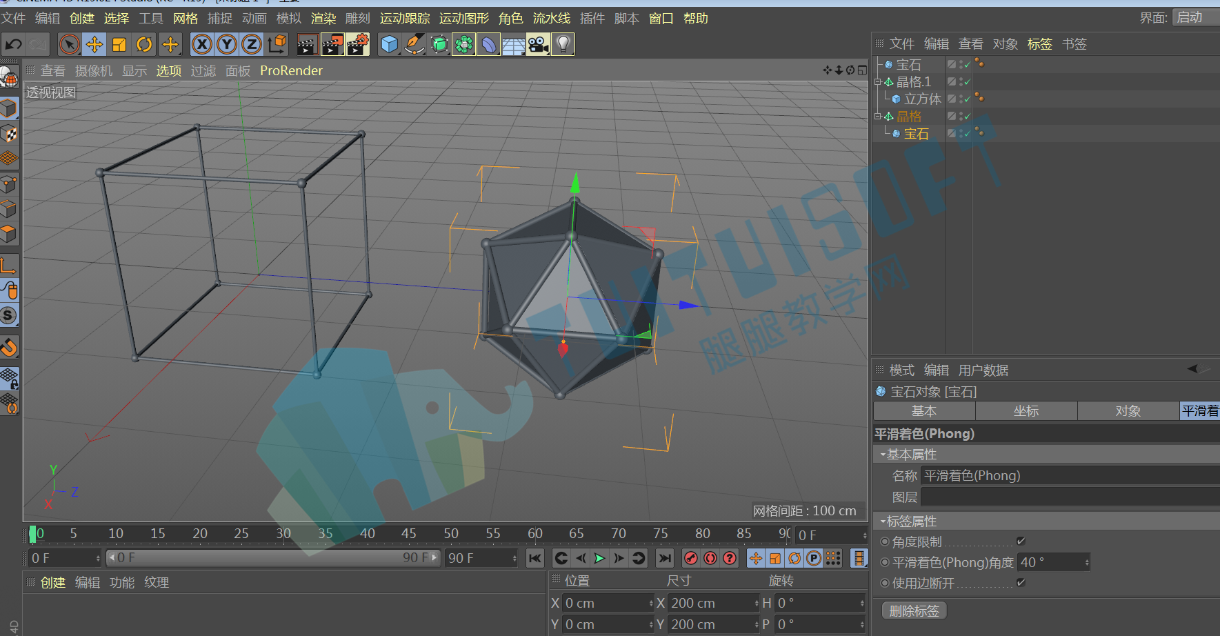Click the size X field 200 cm
The width and height of the screenshot is (1220, 636).
(712, 603)
